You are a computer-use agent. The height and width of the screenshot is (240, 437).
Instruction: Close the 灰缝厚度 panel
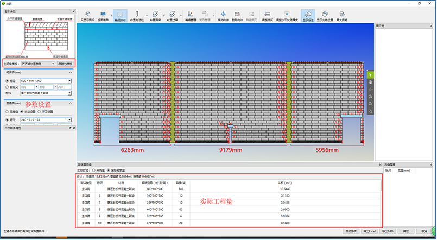pyautogui.click(x=431, y=165)
